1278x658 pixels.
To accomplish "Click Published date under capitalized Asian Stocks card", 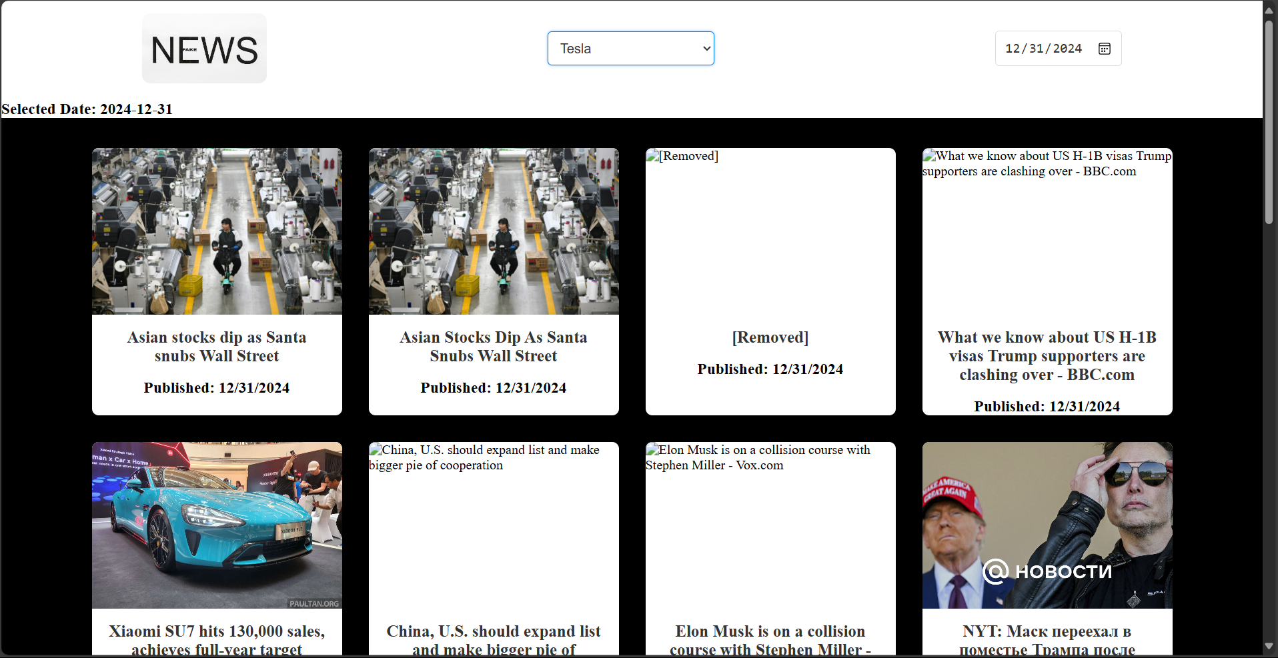I will pos(494,388).
